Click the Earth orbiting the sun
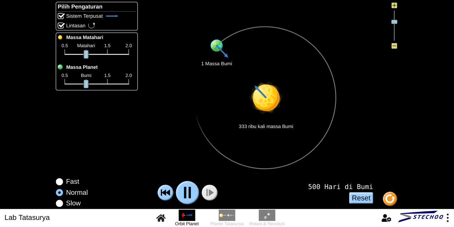 (216, 45)
